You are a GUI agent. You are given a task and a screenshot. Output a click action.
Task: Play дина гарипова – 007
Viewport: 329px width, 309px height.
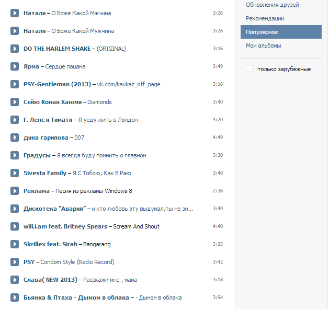(15, 138)
